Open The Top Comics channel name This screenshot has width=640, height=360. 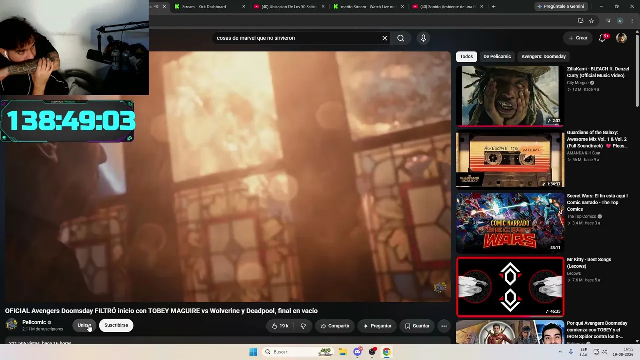pos(581,216)
